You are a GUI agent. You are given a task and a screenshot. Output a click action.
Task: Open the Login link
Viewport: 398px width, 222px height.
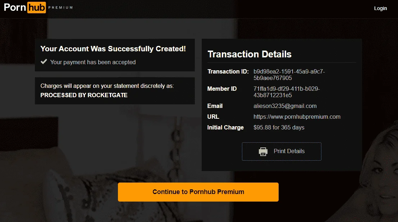point(380,8)
